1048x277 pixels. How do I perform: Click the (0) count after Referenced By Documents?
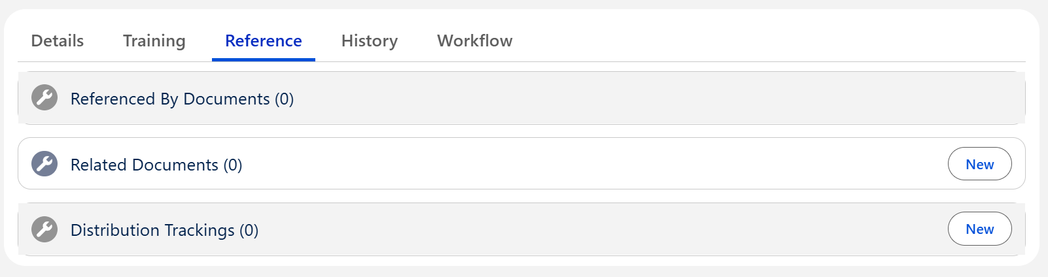pyautogui.click(x=285, y=99)
